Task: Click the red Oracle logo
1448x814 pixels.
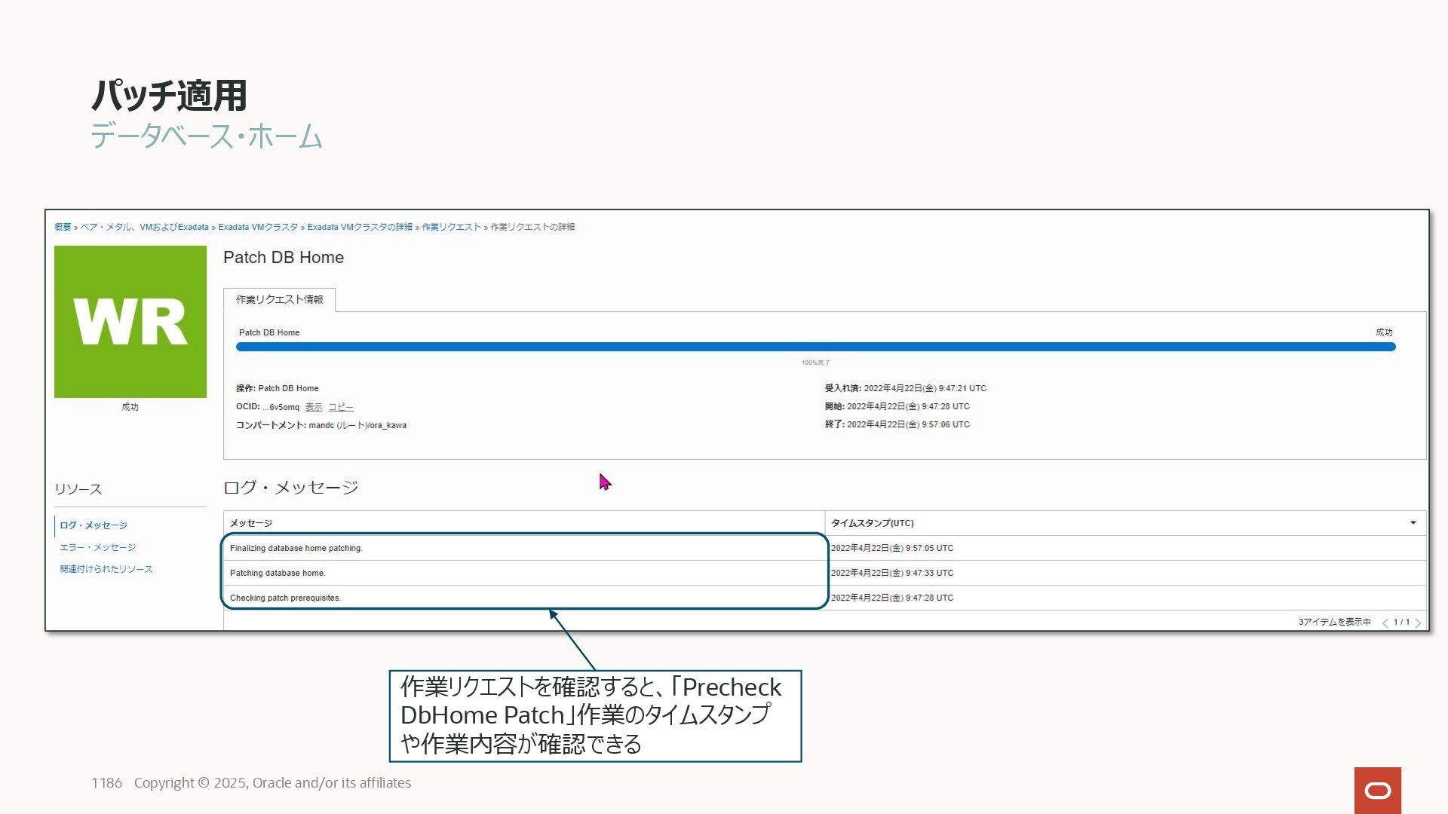Action: click(1377, 790)
